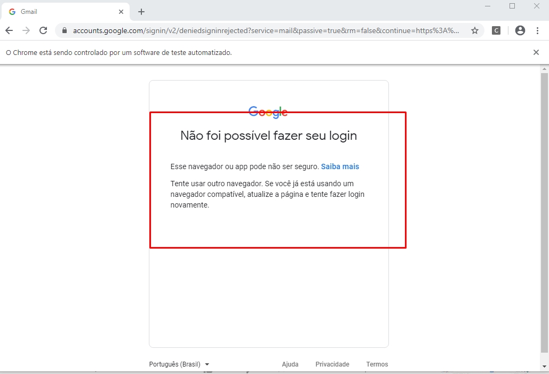
Task: Open the Privacidade footer link
Action: 332,364
